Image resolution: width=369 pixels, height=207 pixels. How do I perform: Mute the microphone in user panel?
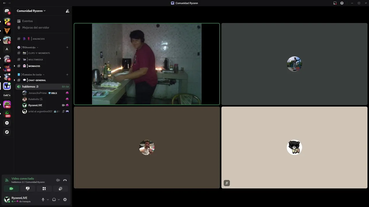point(43,200)
